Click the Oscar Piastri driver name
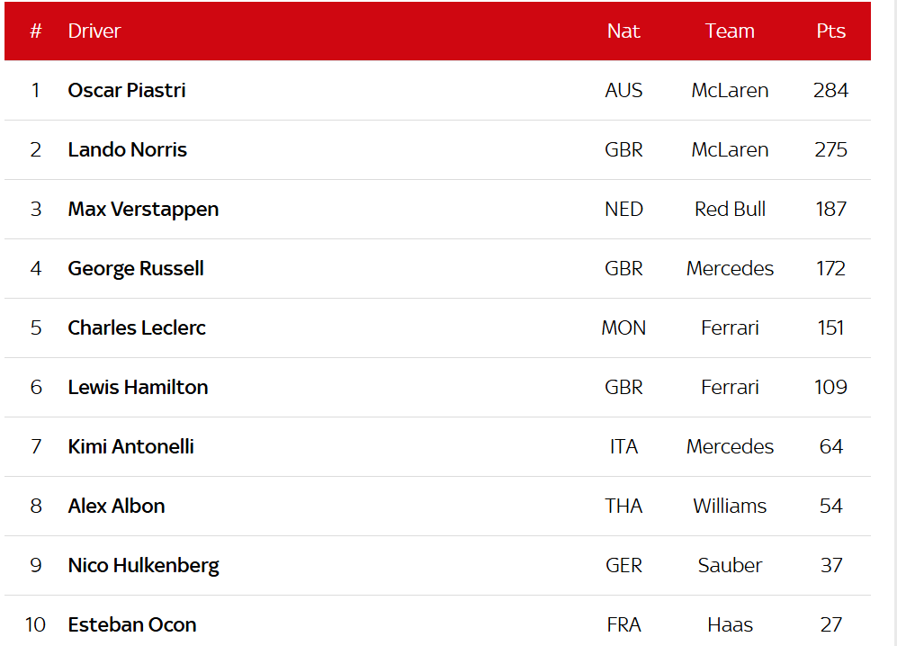 127,90
